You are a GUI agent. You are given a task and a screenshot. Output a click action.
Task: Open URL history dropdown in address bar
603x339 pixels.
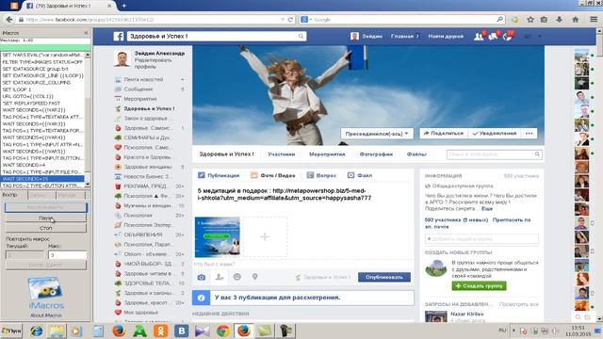click(x=283, y=19)
